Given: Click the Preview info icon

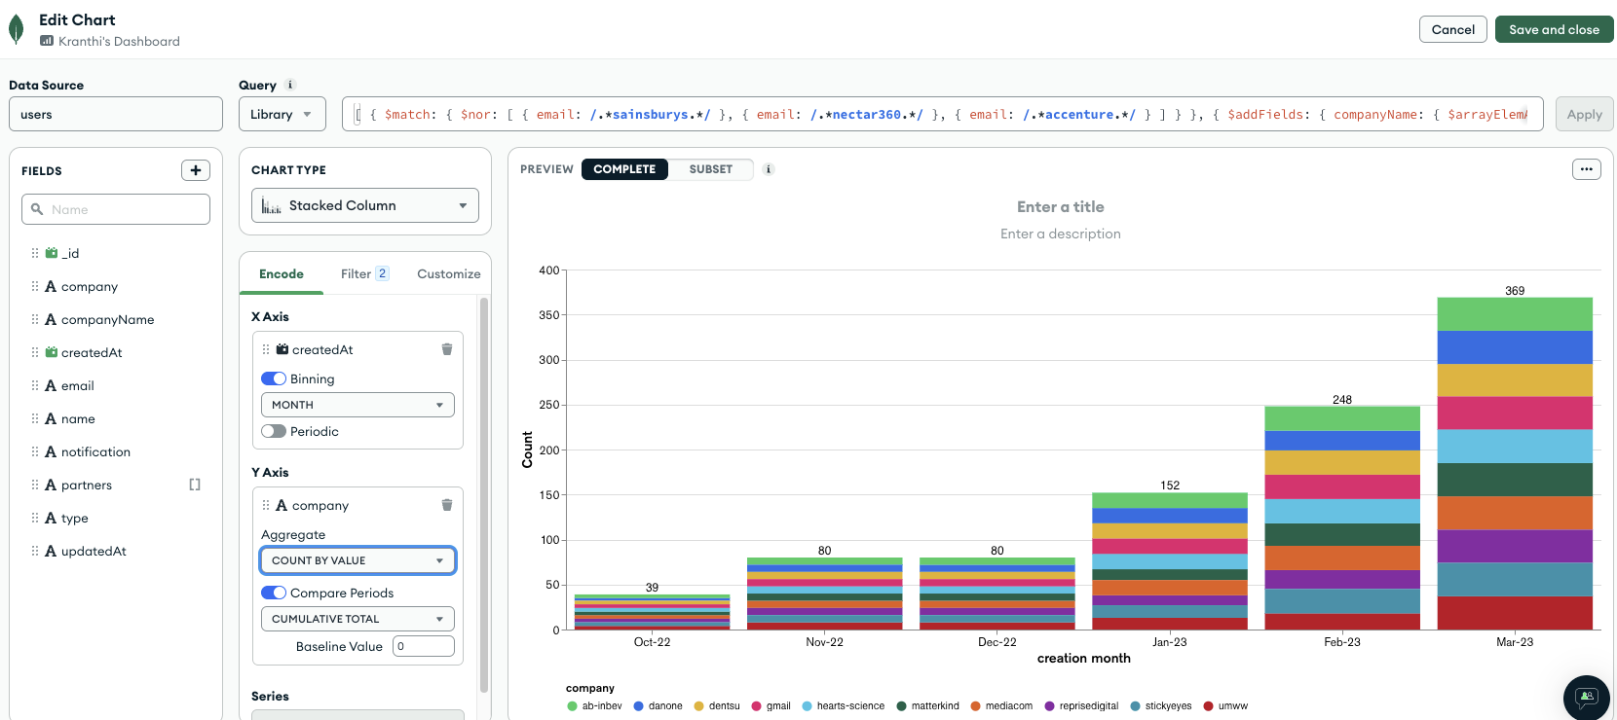Looking at the screenshot, I should tap(769, 169).
